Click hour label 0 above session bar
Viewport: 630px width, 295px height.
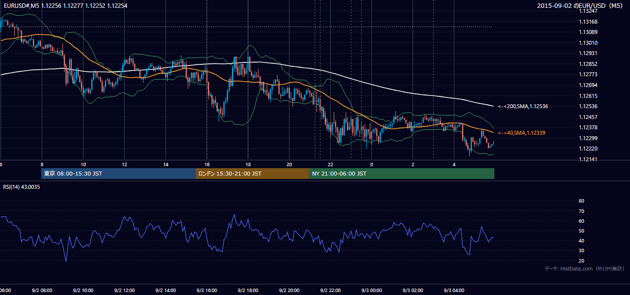[372, 164]
